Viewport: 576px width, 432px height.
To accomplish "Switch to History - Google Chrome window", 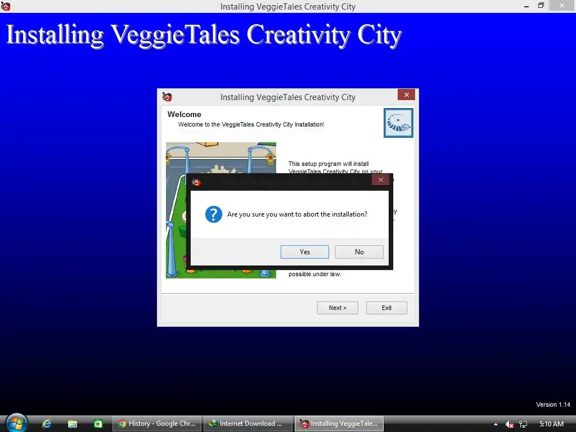I will pos(157,424).
